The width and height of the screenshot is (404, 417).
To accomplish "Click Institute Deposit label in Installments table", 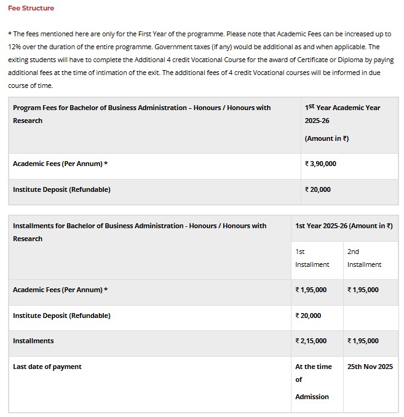I will 61,316.
